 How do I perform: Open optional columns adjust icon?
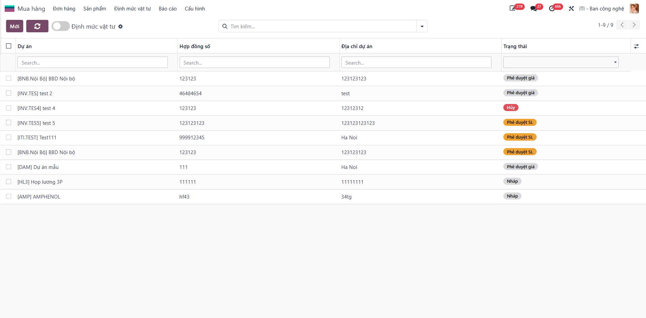[636, 46]
